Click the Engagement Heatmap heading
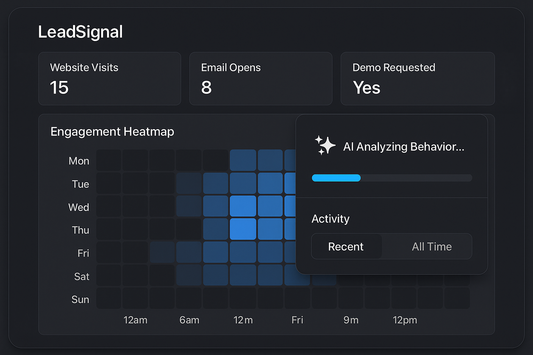This screenshot has width=533, height=355. [x=112, y=132]
